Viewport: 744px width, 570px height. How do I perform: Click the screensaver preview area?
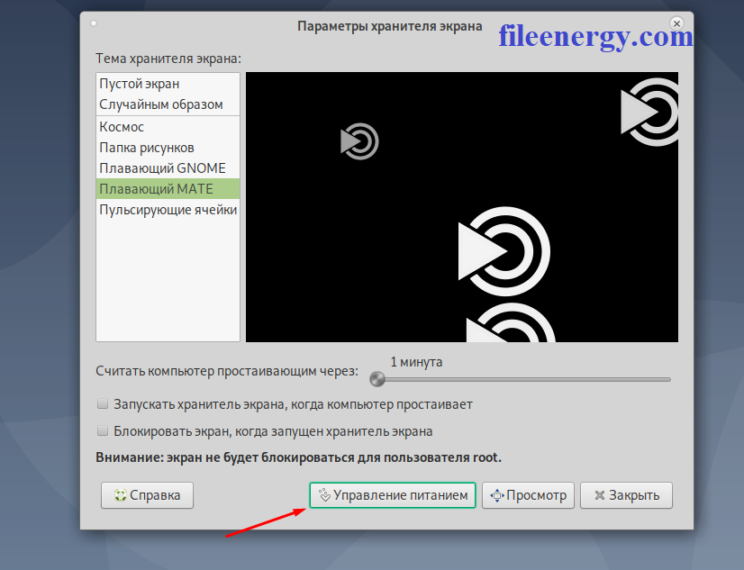tap(462, 207)
